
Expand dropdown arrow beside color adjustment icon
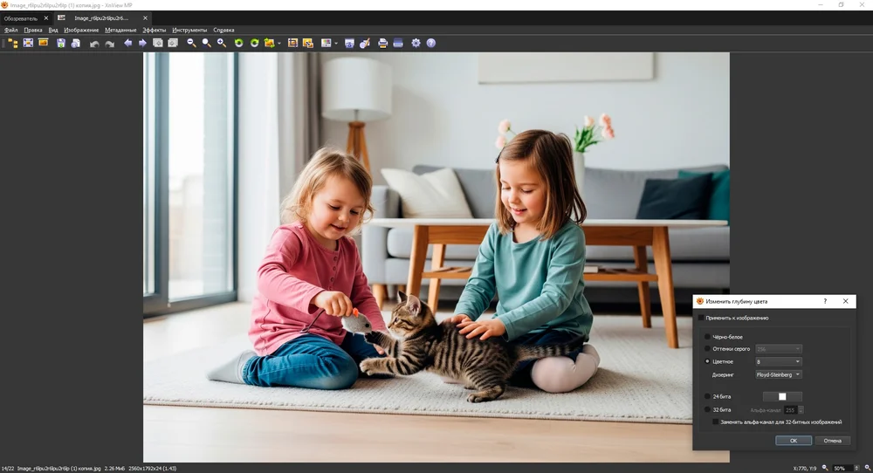point(336,43)
